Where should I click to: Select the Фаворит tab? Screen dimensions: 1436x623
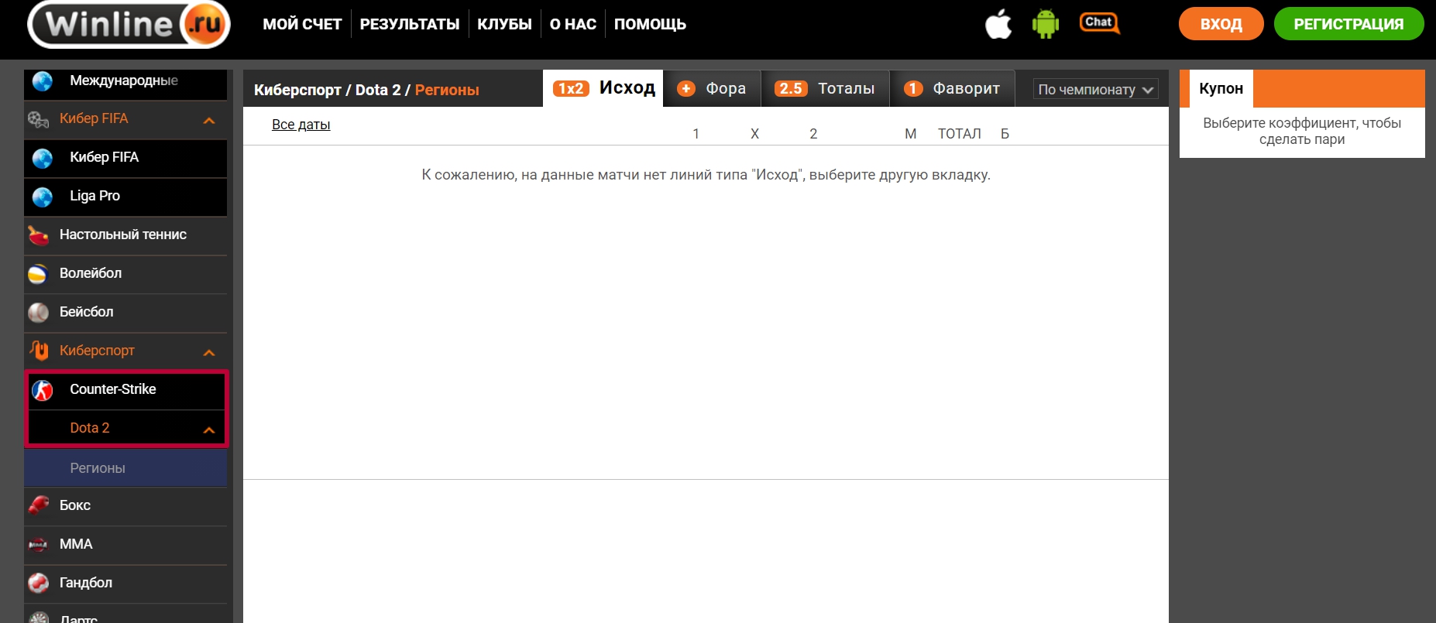tap(952, 89)
